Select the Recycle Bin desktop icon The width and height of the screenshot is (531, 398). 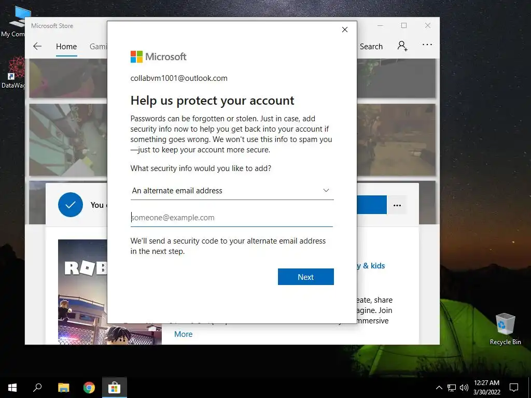click(505, 329)
